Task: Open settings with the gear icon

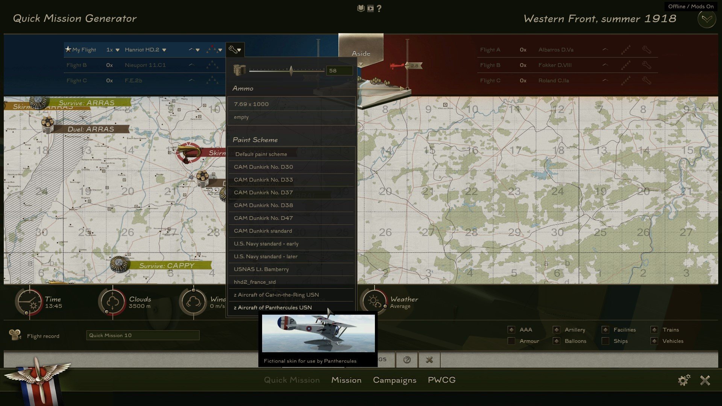Action: (684, 380)
